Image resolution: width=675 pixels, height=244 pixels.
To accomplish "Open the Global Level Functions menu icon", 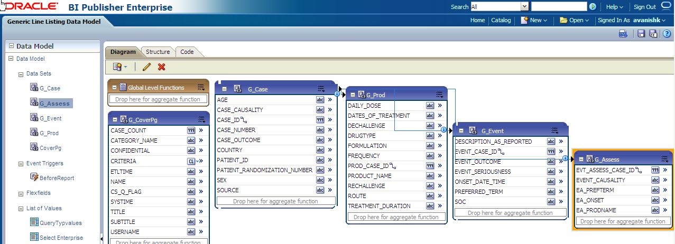I will (x=201, y=87).
